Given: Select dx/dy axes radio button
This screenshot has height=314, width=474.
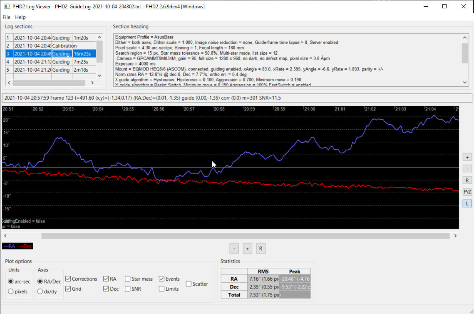Looking at the screenshot, I should (x=41, y=291).
